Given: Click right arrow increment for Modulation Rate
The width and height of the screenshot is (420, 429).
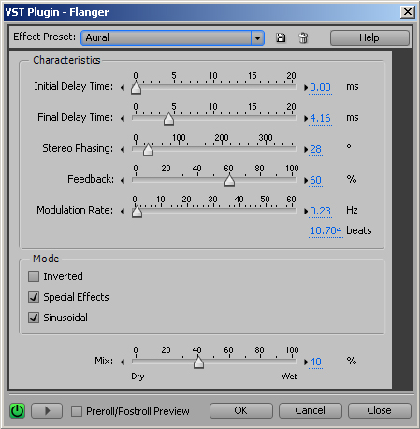Looking at the screenshot, I should click(306, 211).
